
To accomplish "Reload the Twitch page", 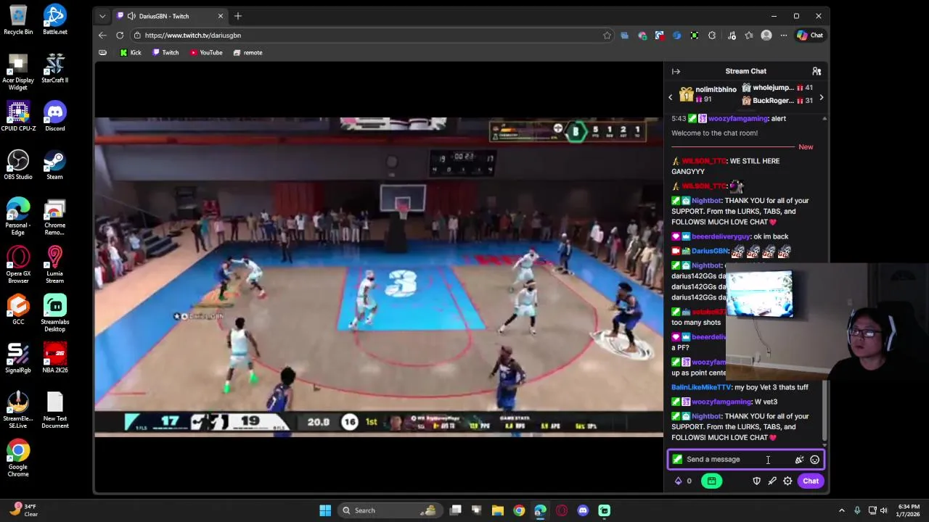I will 120,35.
